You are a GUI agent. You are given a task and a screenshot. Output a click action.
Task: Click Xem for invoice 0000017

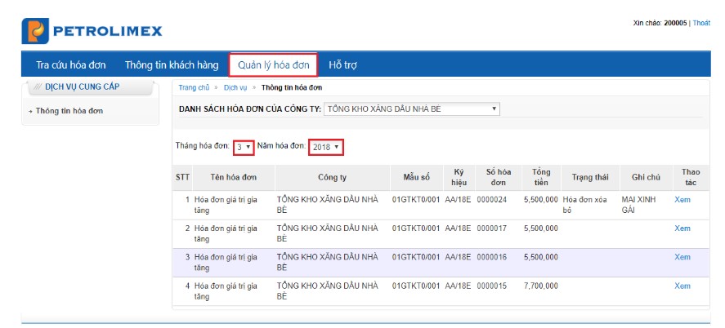(x=682, y=228)
